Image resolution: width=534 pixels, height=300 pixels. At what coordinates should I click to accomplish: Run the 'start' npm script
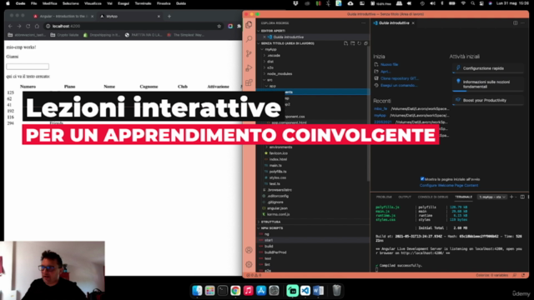314,240
